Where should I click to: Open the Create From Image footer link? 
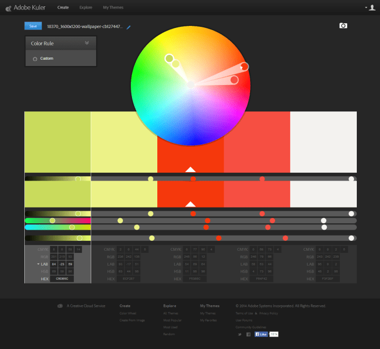click(132, 320)
